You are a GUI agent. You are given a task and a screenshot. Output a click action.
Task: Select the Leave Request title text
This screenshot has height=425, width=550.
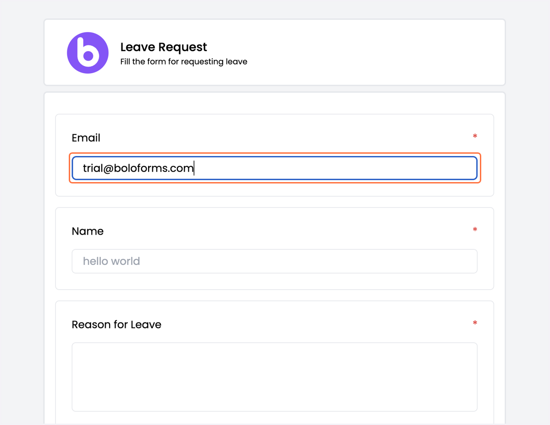tap(164, 47)
